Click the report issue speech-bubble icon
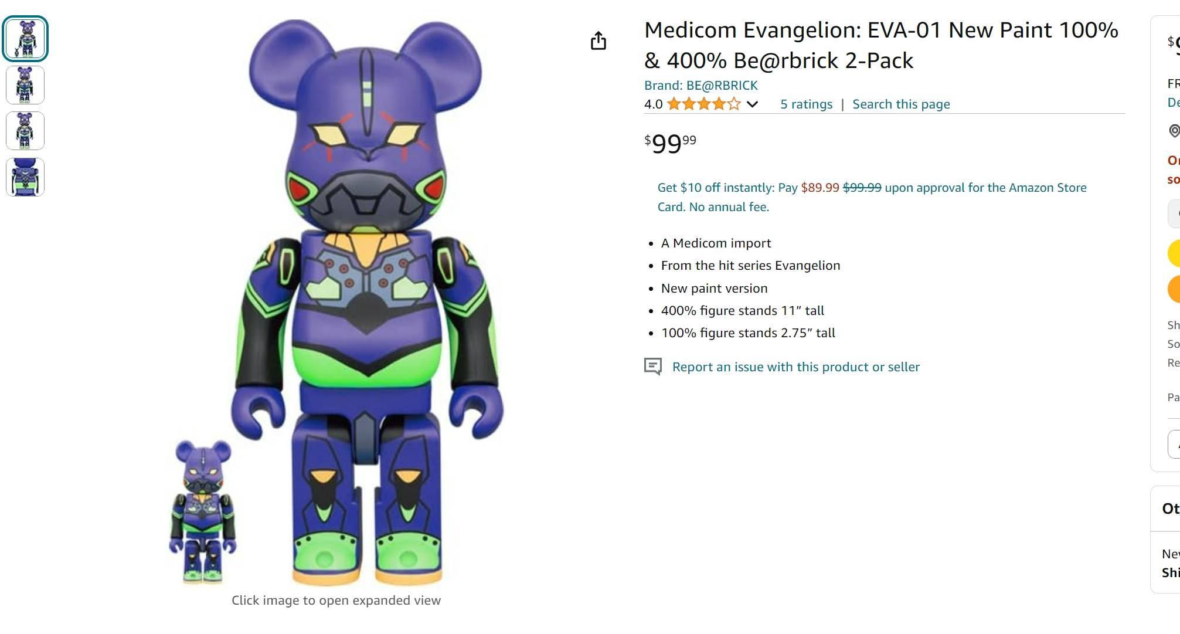1180x634 pixels. [x=652, y=367]
